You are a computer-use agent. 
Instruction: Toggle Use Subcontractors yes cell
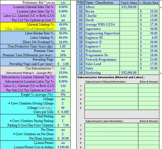(63, 68)
